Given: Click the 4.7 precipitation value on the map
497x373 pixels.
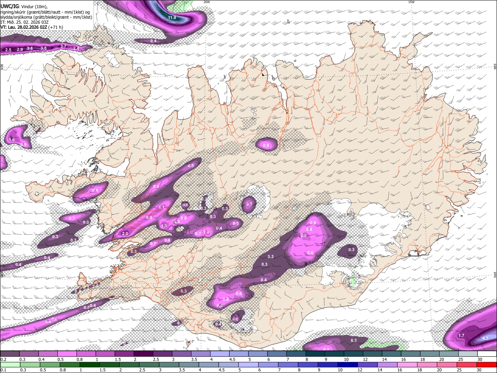Looking at the screenshot, I should pyautogui.click(x=485, y=338).
